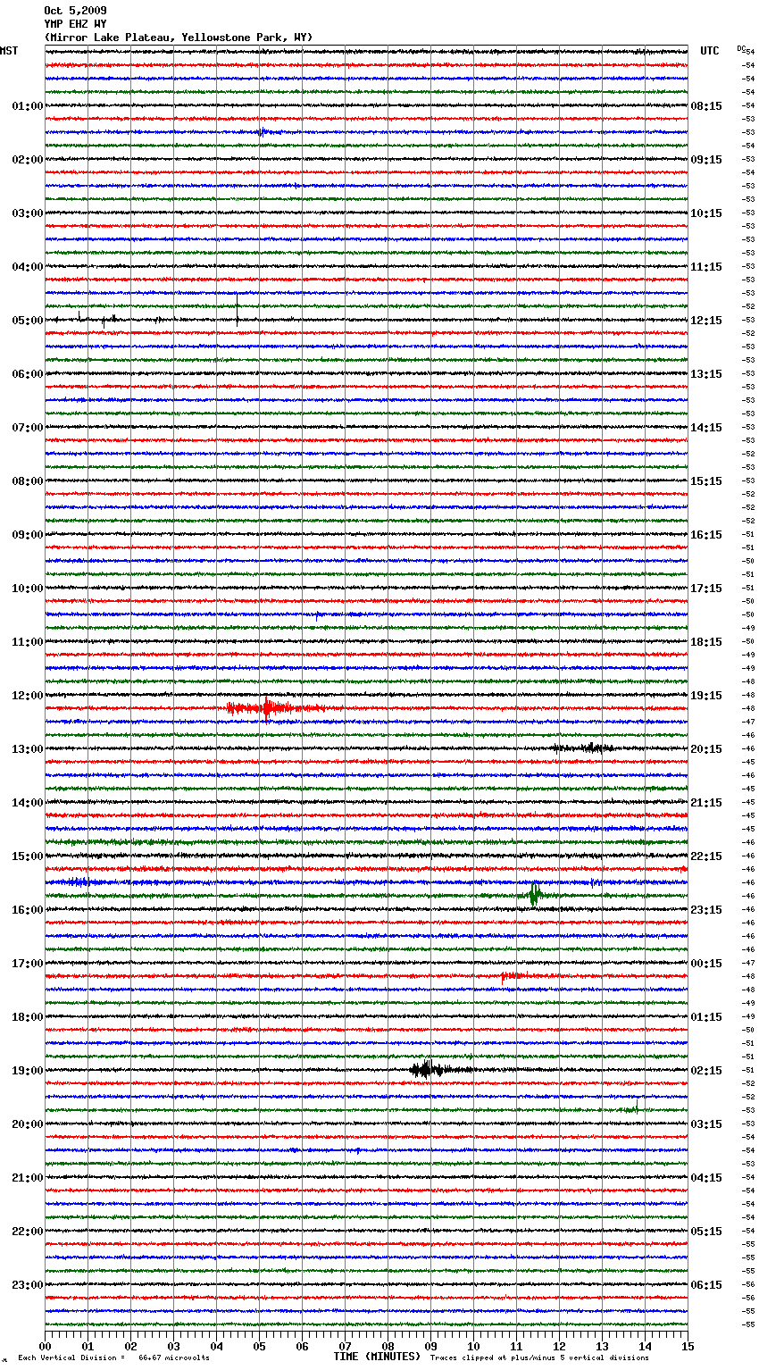Click the 11:00 MST hour label

click(x=28, y=642)
